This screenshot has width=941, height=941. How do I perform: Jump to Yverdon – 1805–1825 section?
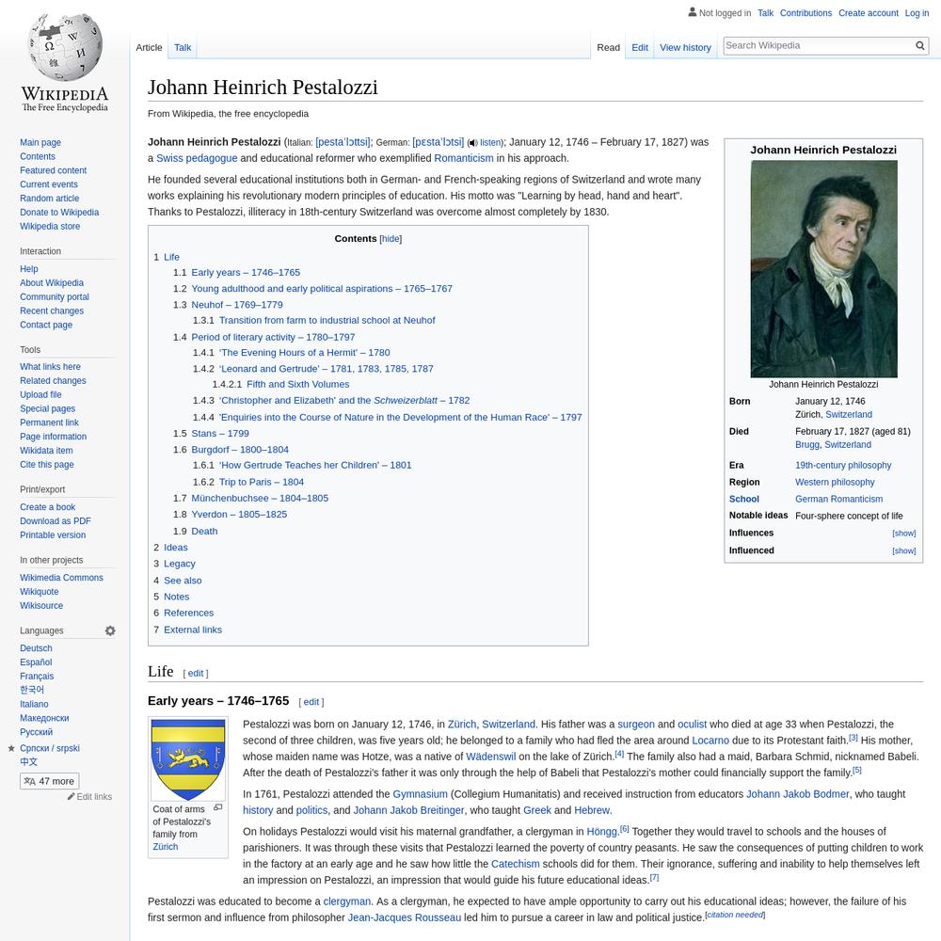tap(239, 515)
